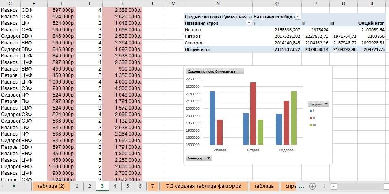Navigate to next sheet tab arrow
This screenshot has width=389, height=194.
pyautogui.click(x=14, y=186)
